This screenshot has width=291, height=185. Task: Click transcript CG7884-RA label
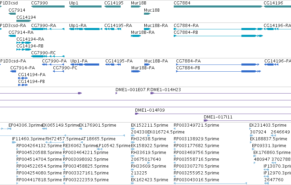click(186, 25)
